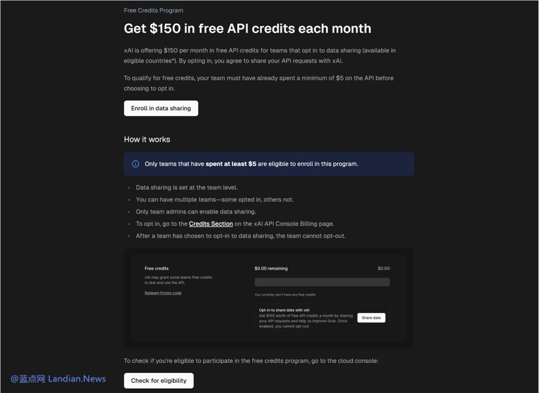Viewport: 539px width, 393px height.
Task: Click the "Get $150 in free API credits" heading
Action: click(247, 29)
